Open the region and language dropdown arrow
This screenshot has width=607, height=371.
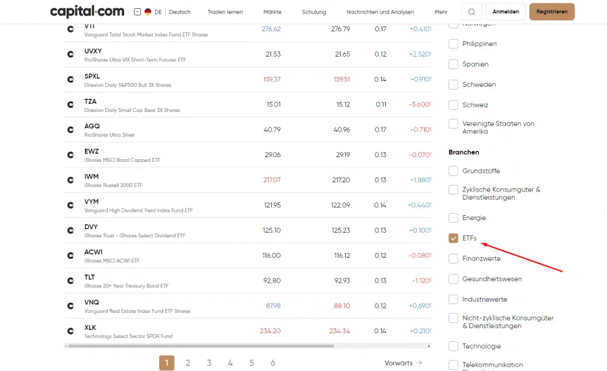pyautogui.click(x=138, y=12)
